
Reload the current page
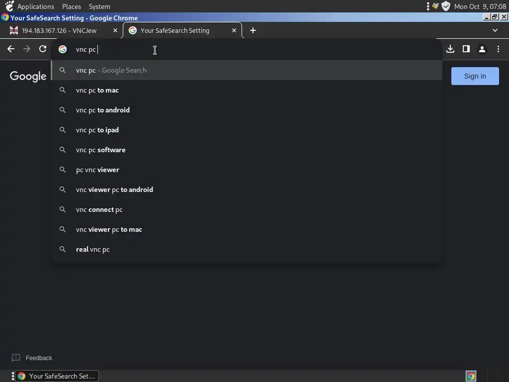[x=43, y=49]
